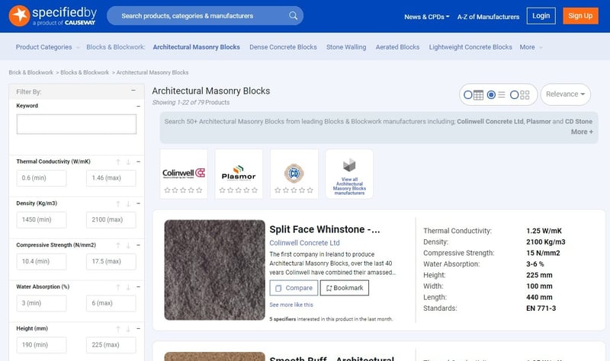
Task: Click the SpecifiedBy star logo
Action: click(x=19, y=15)
